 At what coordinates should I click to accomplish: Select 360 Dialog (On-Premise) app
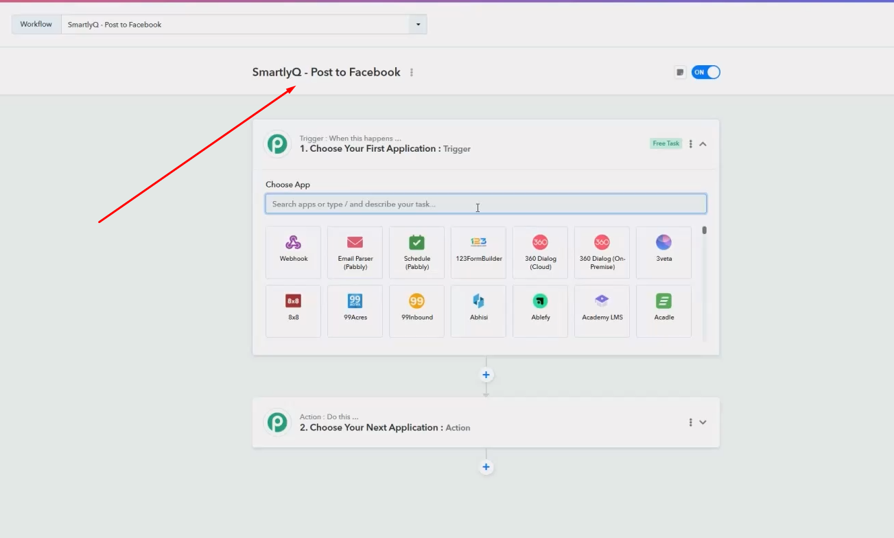click(602, 253)
